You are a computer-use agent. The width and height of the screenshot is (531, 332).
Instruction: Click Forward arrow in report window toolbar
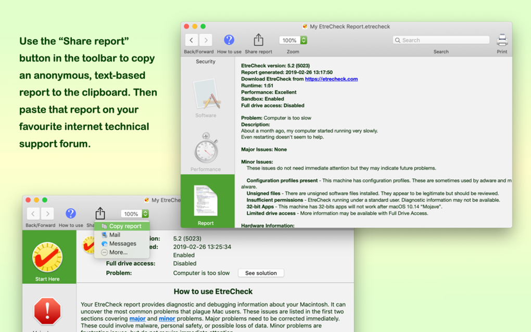[x=206, y=40]
